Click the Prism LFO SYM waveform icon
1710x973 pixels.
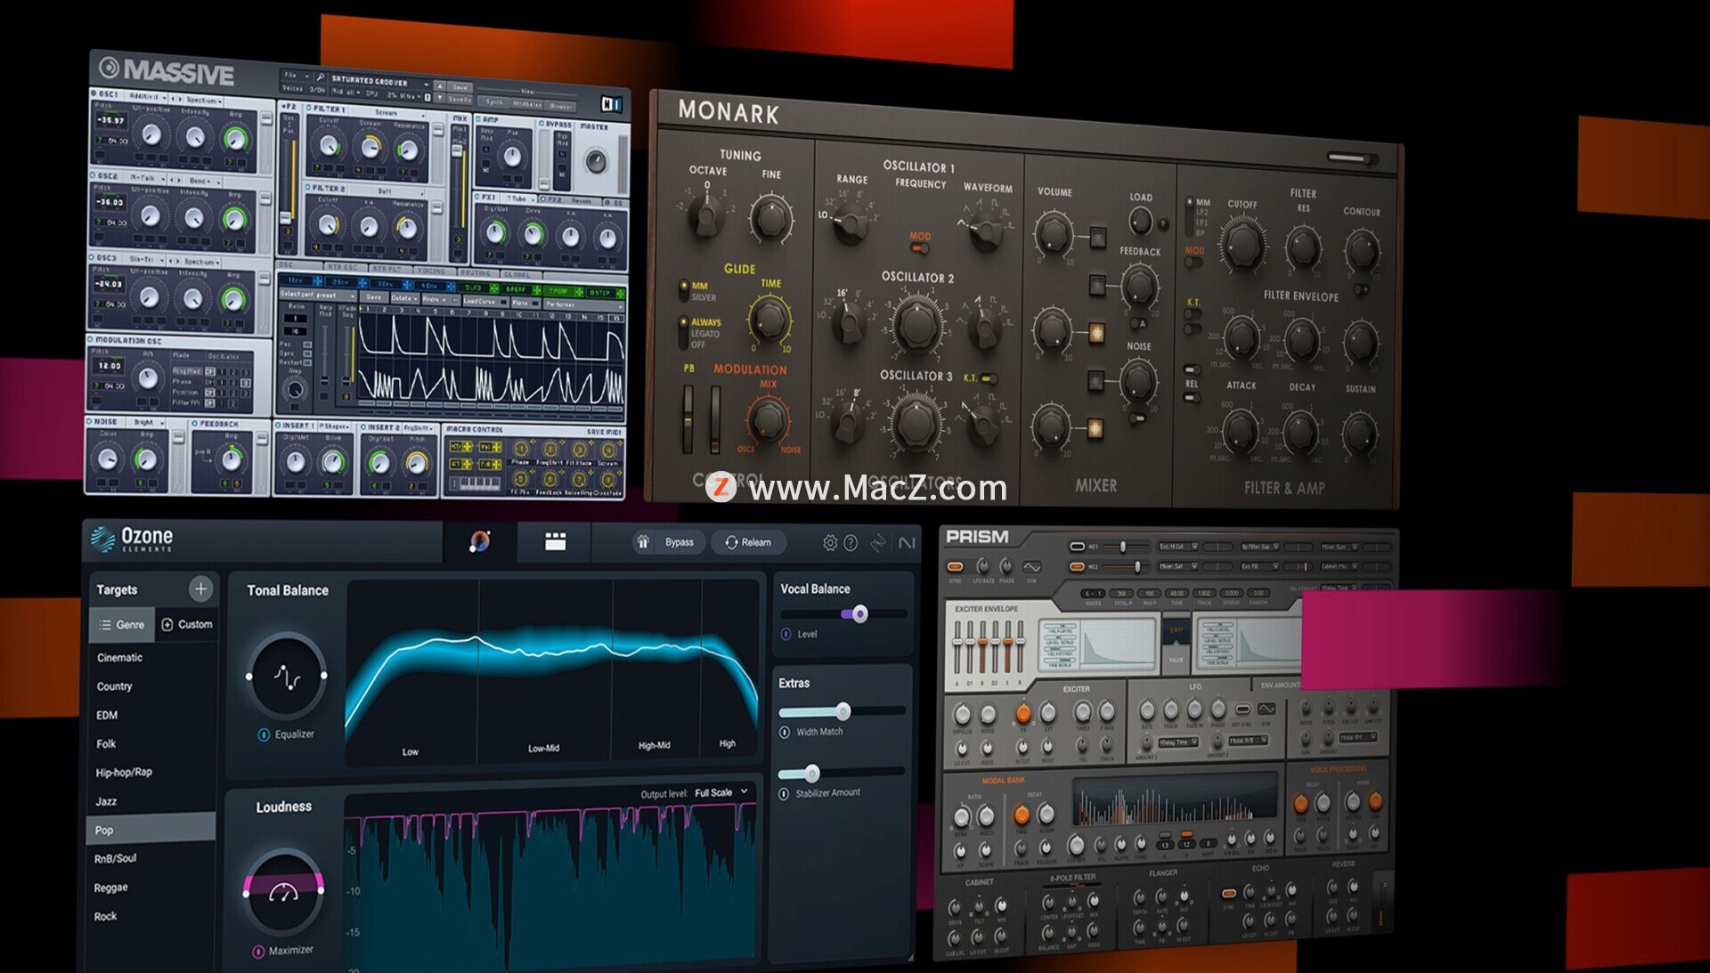[x=1266, y=709]
